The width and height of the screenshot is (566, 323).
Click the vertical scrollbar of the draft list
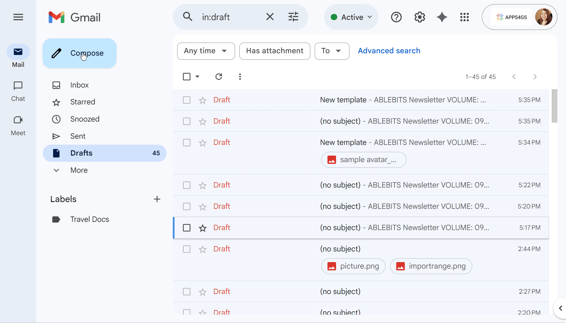click(554, 106)
